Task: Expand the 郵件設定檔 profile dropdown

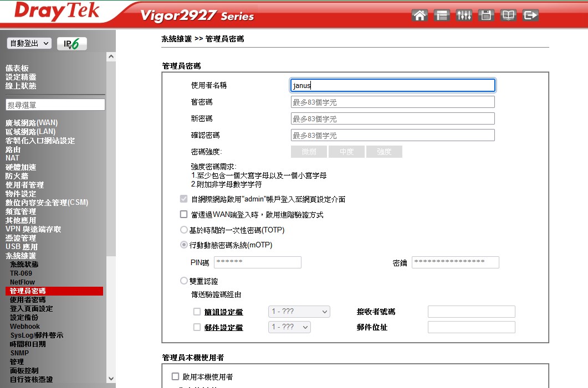Action: pos(289,327)
